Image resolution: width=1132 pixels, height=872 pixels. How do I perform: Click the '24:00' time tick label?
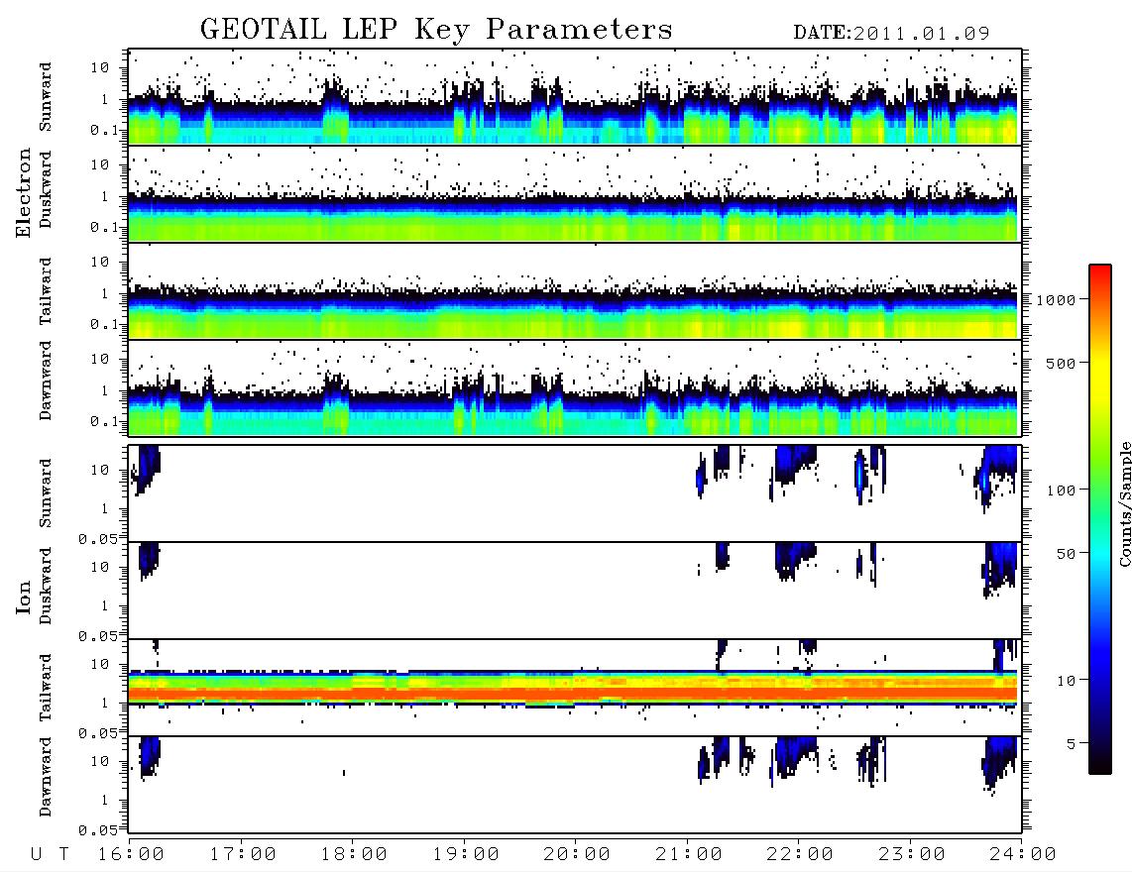coord(1023,854)
